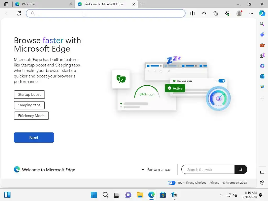Open sidebar Tools briefcase icon

pyautogui.click(x=262, y=45)
